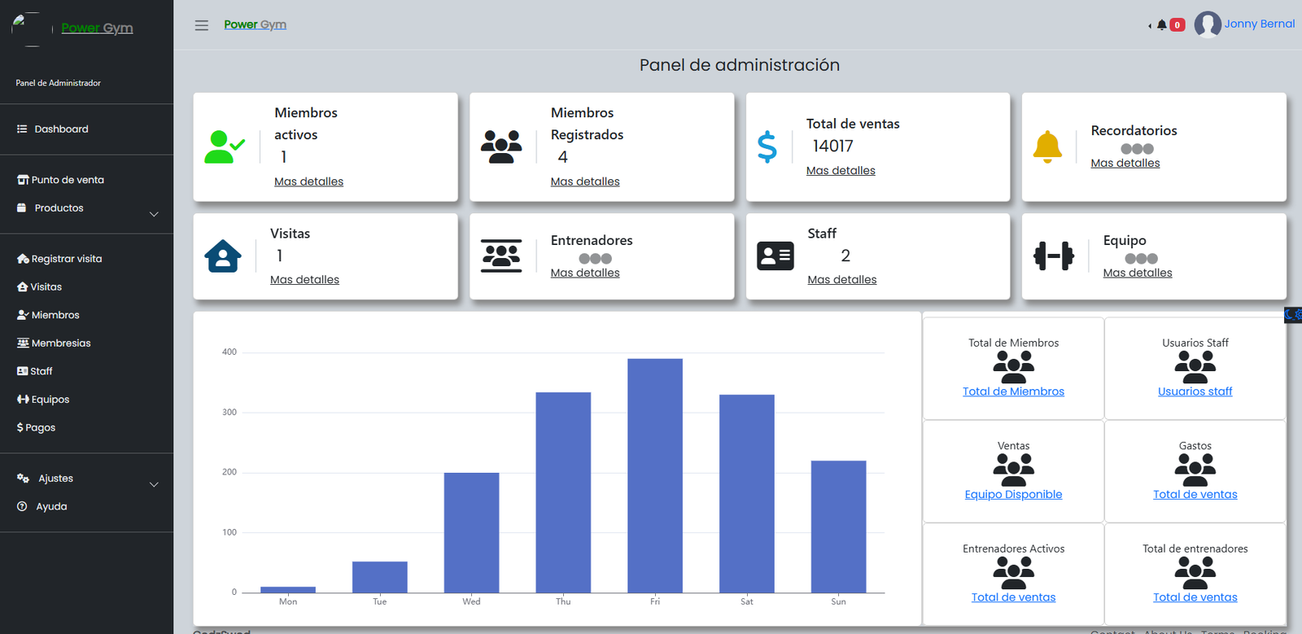Click the dumbbell Equipo card icon

click(x=1054, y=256)
